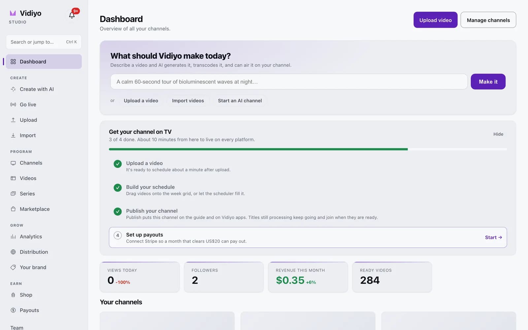The height and width of the screenshot is (330, 528).
Task: Click Start on Set up payouts
Action: [x=493, y=237]
